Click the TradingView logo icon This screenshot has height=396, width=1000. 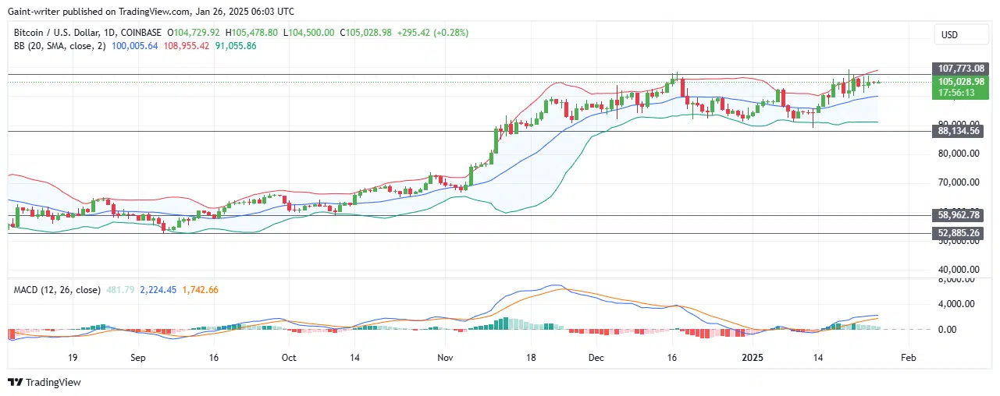click(x=15, y=382)
